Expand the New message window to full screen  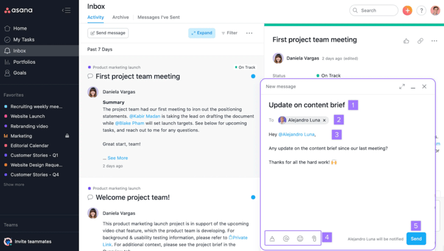point(402,86)
